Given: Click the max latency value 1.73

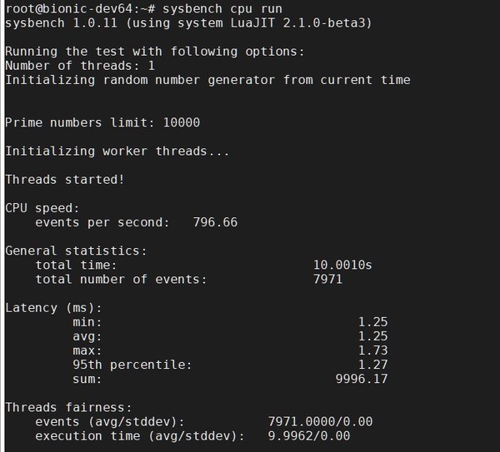Looking at the screenshot, I should coord(372,350).
